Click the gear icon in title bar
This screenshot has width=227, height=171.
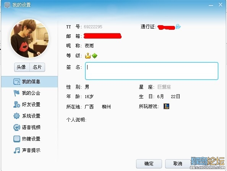[7, 5]
